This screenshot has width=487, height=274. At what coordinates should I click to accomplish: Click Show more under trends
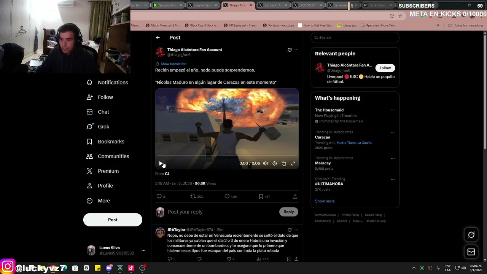325,201
